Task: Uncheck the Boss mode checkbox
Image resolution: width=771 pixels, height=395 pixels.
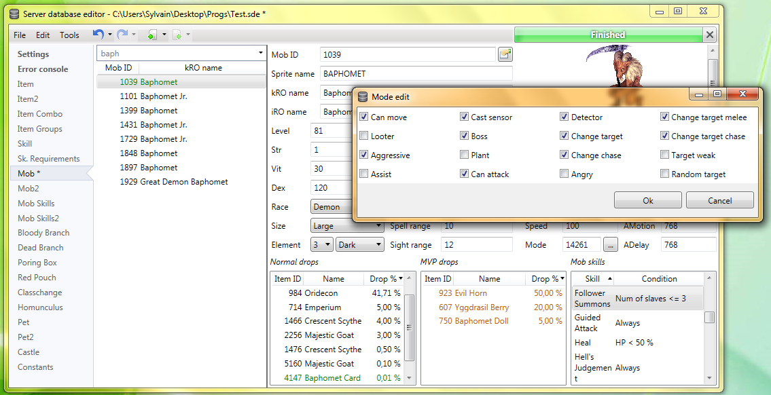Action: click(x=464, y=136)
